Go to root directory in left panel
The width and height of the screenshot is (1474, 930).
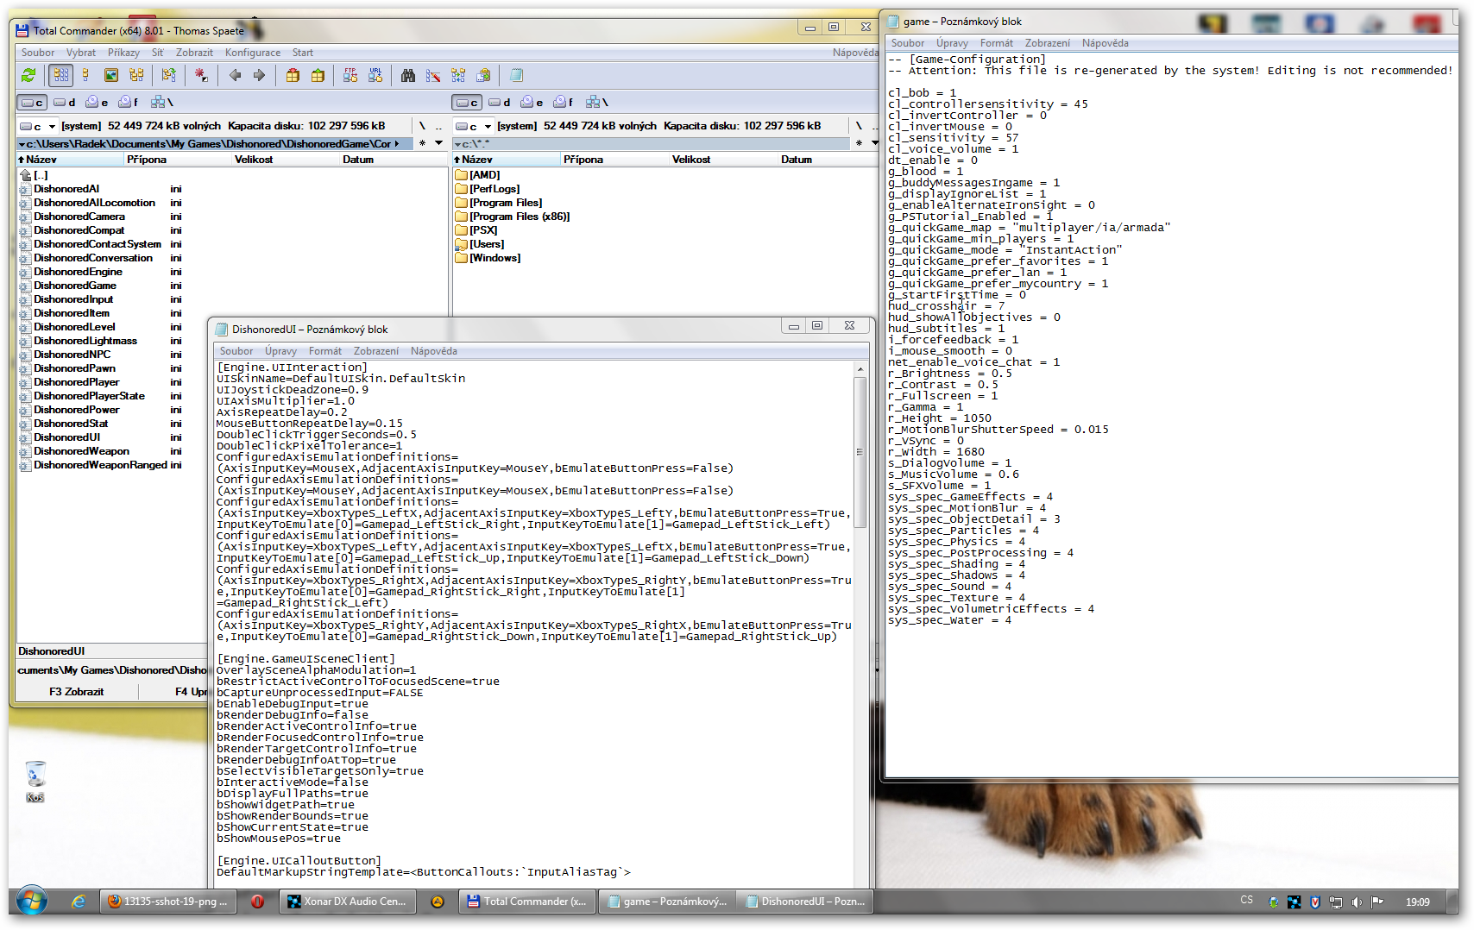coord(422,126)
